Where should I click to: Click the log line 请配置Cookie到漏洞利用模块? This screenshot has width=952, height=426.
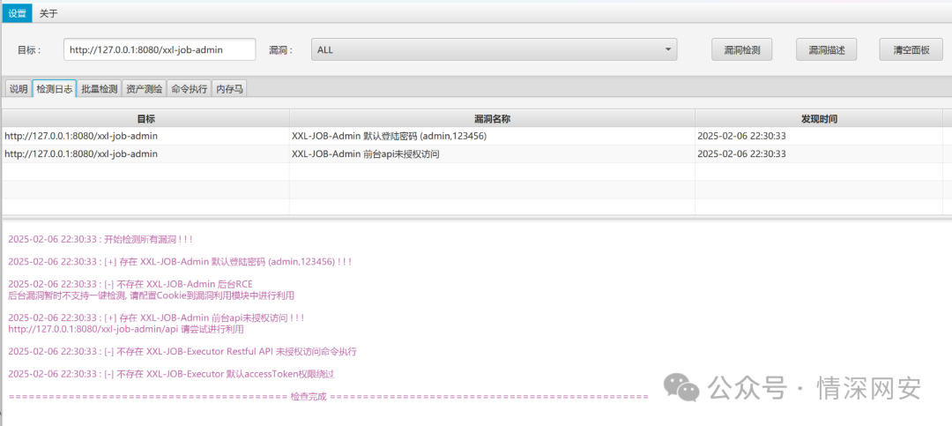click(152, 295)
